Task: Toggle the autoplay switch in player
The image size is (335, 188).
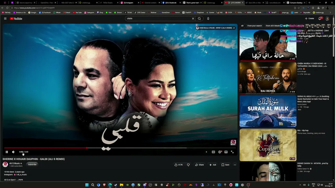Action: pos(206,152)
